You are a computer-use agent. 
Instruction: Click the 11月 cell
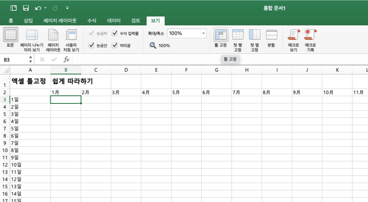(360, 92)
